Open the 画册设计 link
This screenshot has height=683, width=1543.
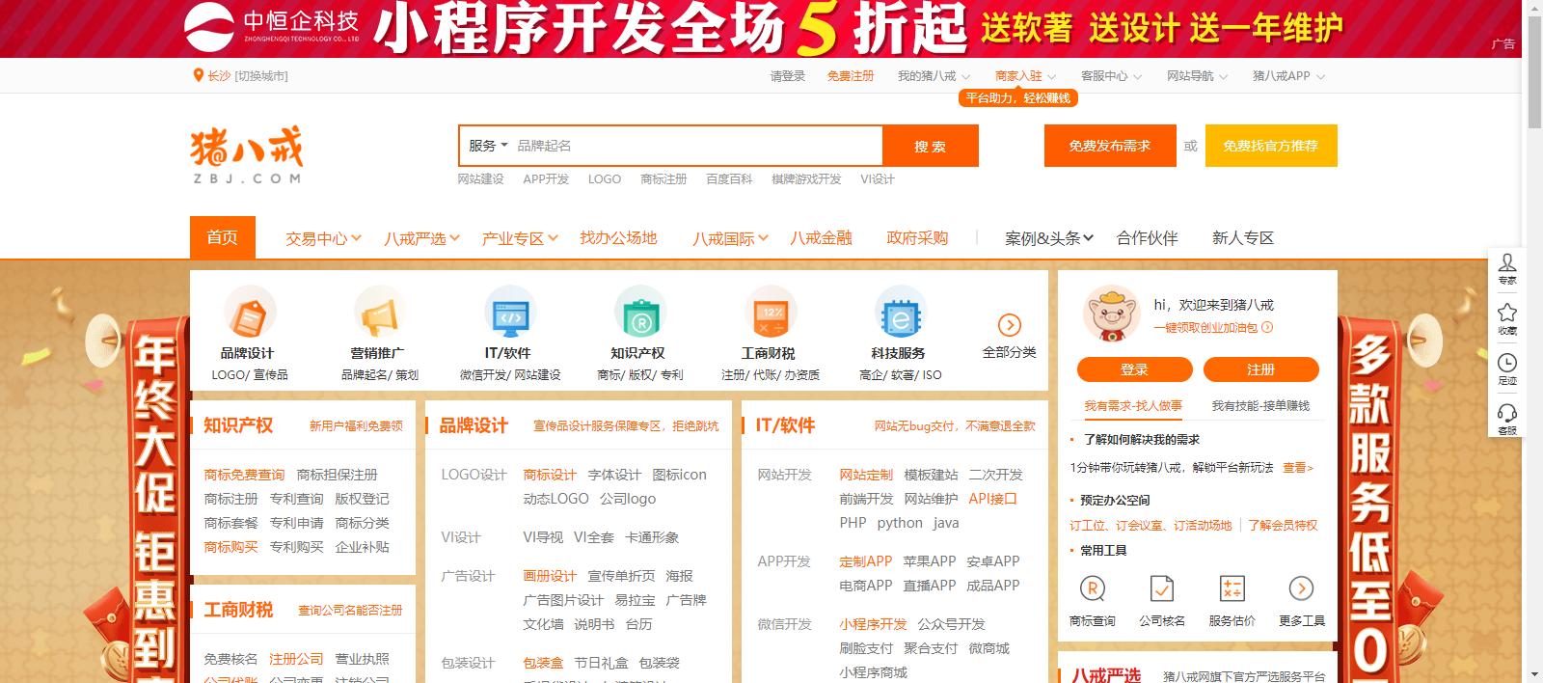click(550, 576)
